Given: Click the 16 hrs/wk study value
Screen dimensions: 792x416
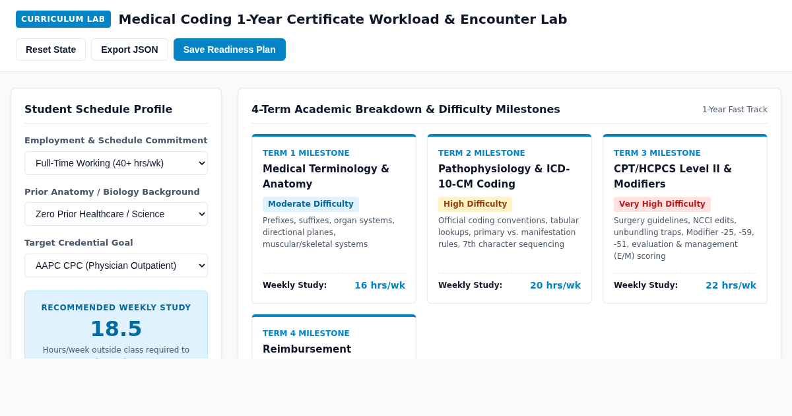Looking at the screenshot, I should pos(380,285).
